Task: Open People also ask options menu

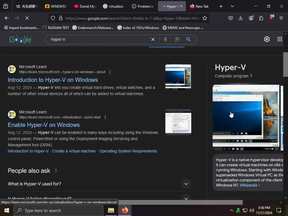Action: tap(56, 171)
